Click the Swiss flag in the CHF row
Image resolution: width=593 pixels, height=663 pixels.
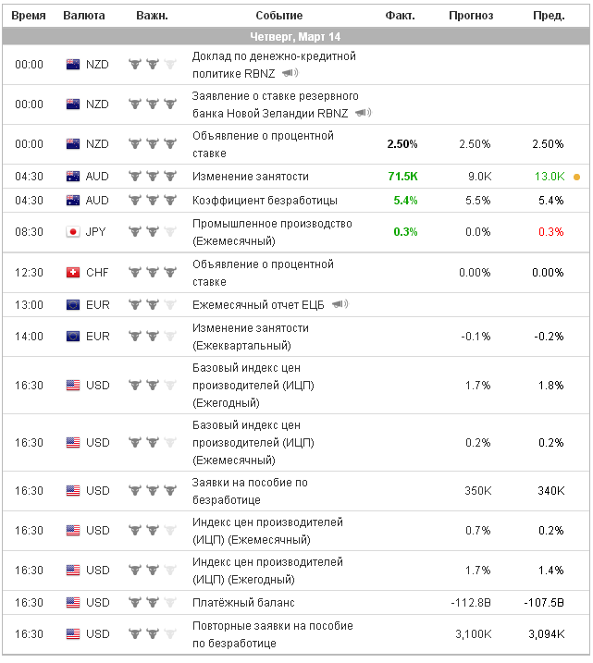pos(73,273)
